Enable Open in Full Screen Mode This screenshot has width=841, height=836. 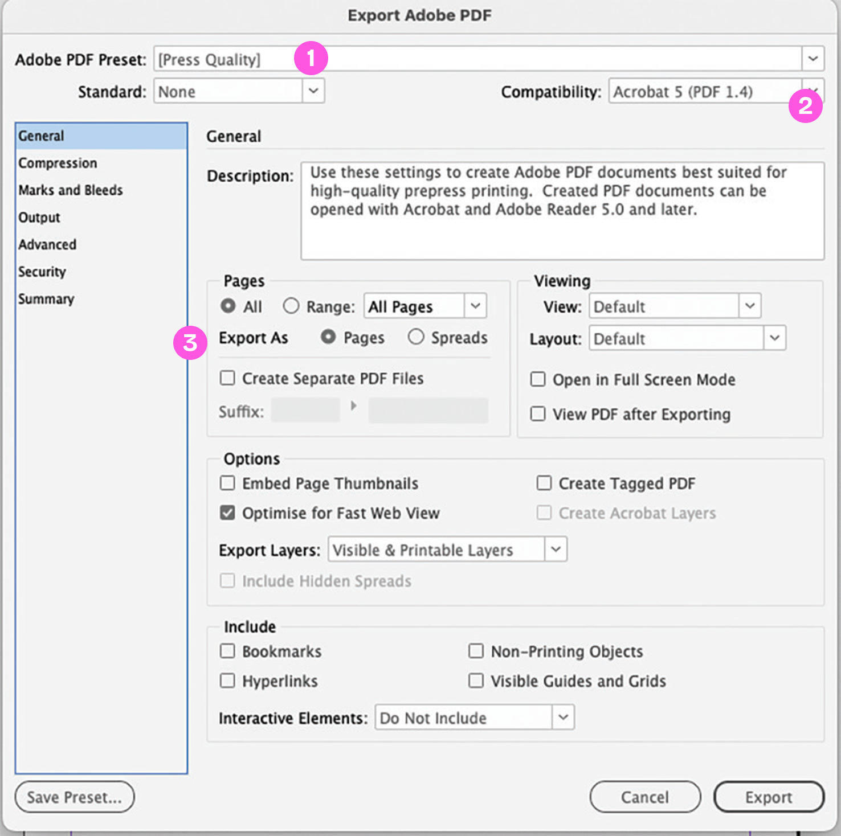pyautogui.click(x=537, y=379)
